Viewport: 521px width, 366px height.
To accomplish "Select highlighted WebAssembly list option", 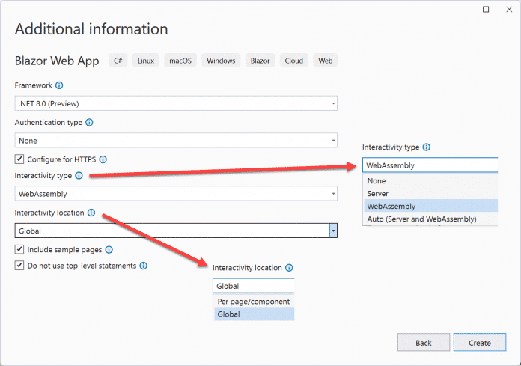I will [430, 206].
